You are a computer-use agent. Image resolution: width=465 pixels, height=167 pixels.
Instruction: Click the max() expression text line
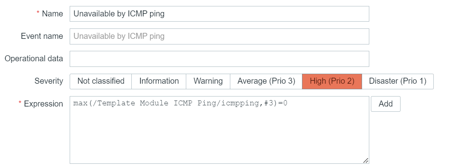(x=181, y=103)
